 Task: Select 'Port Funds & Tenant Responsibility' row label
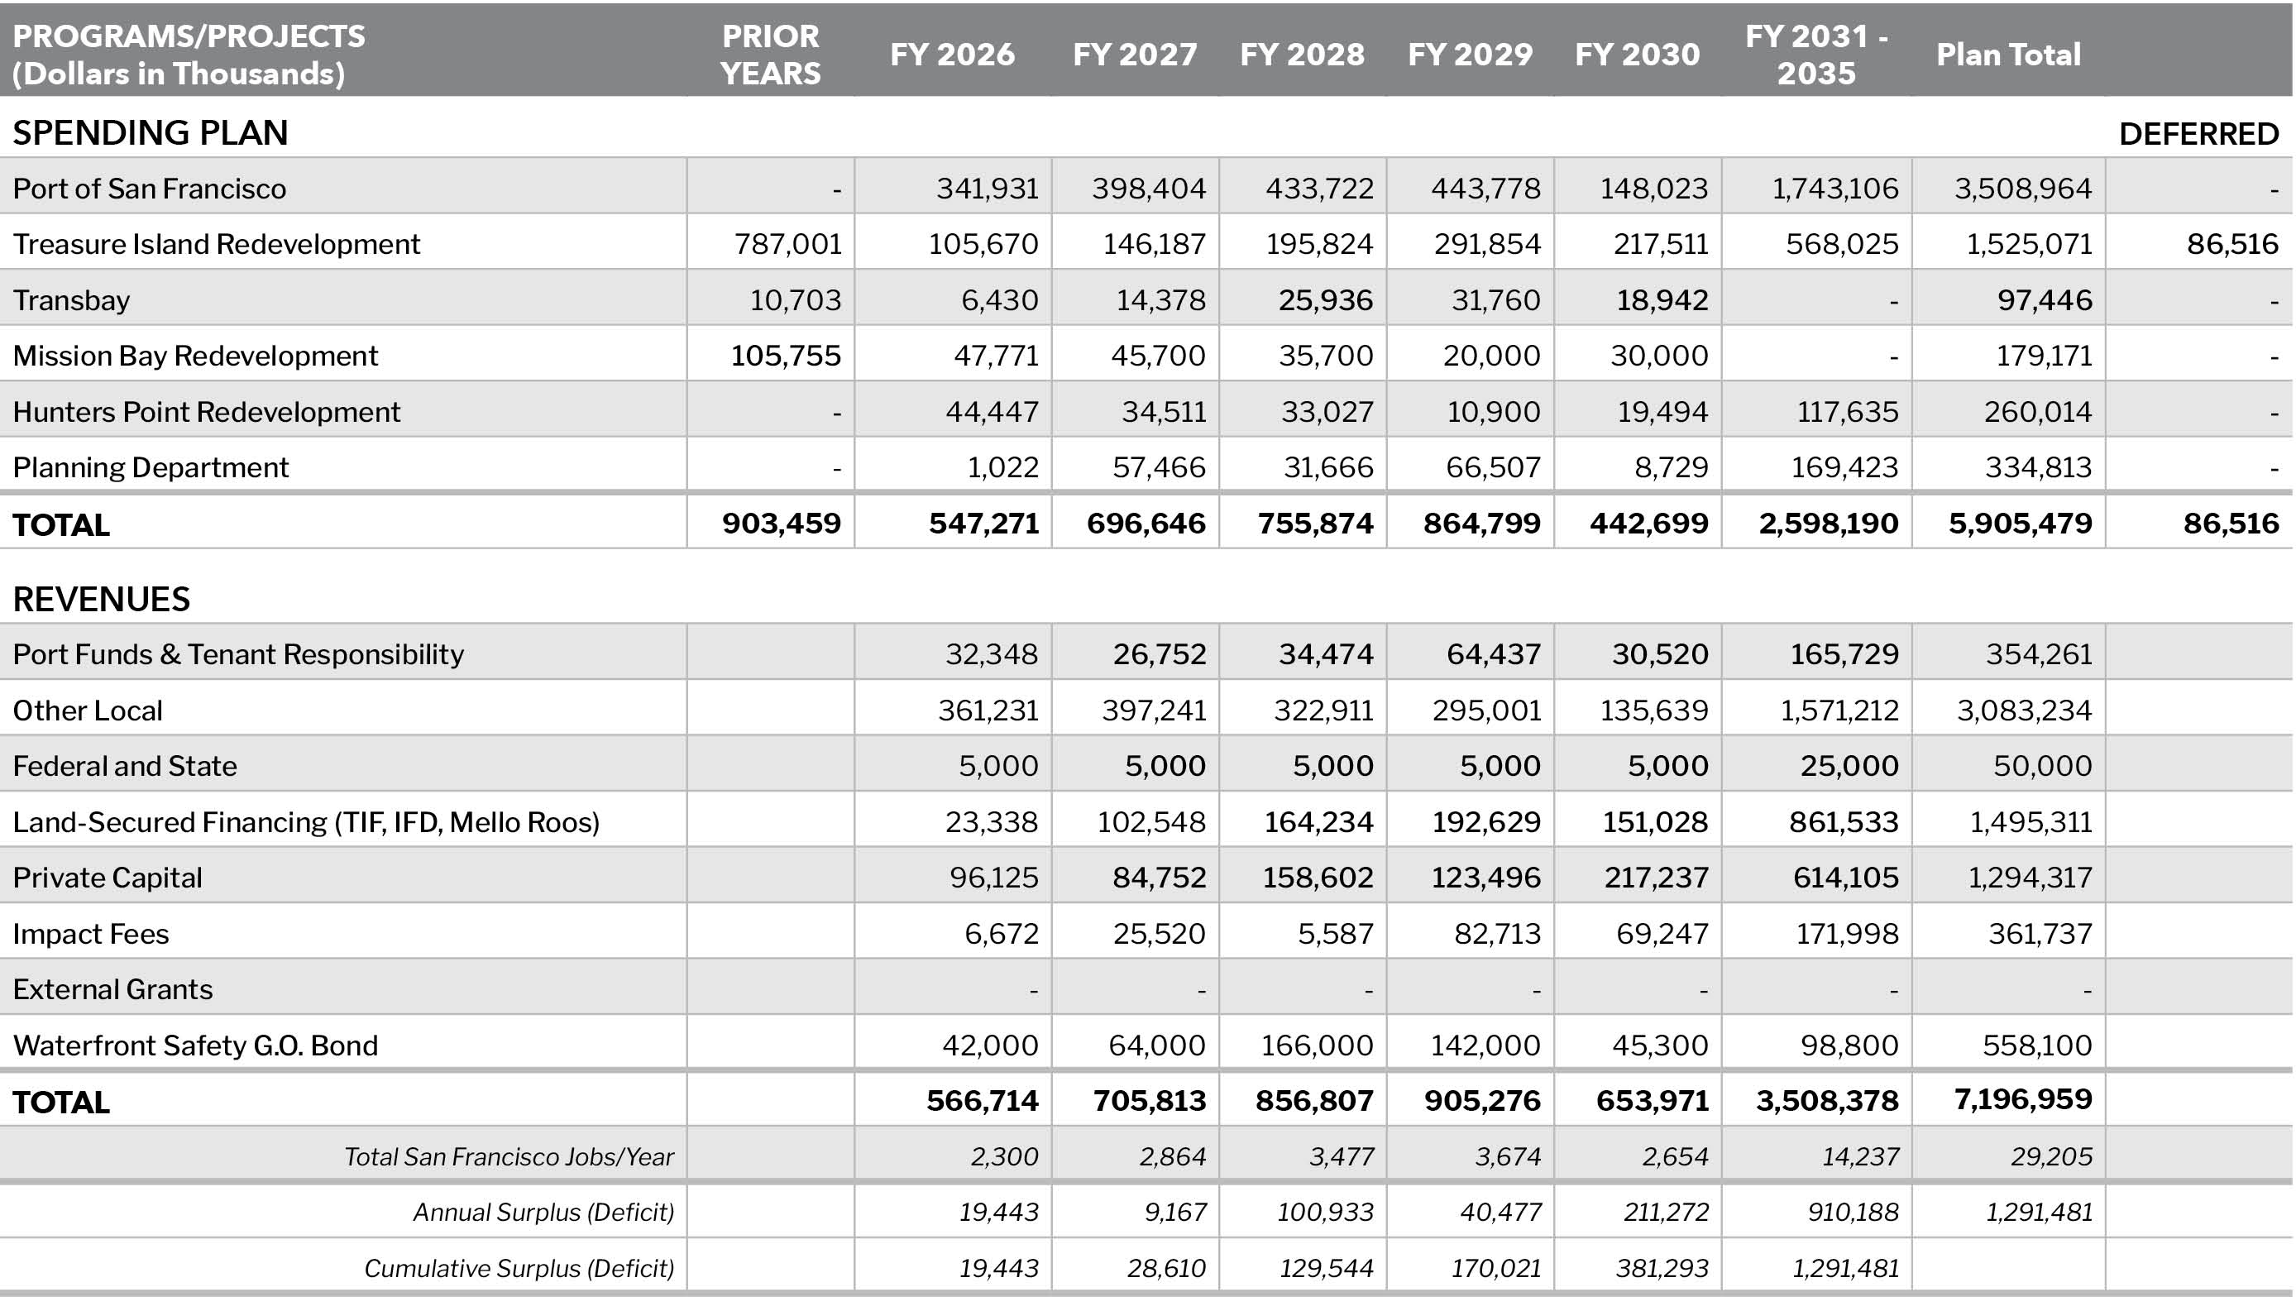238,653
